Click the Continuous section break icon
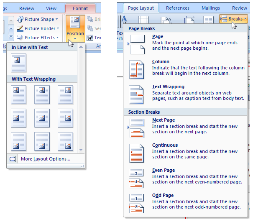Viewport: 253px width, 219px height. (136, 153)
